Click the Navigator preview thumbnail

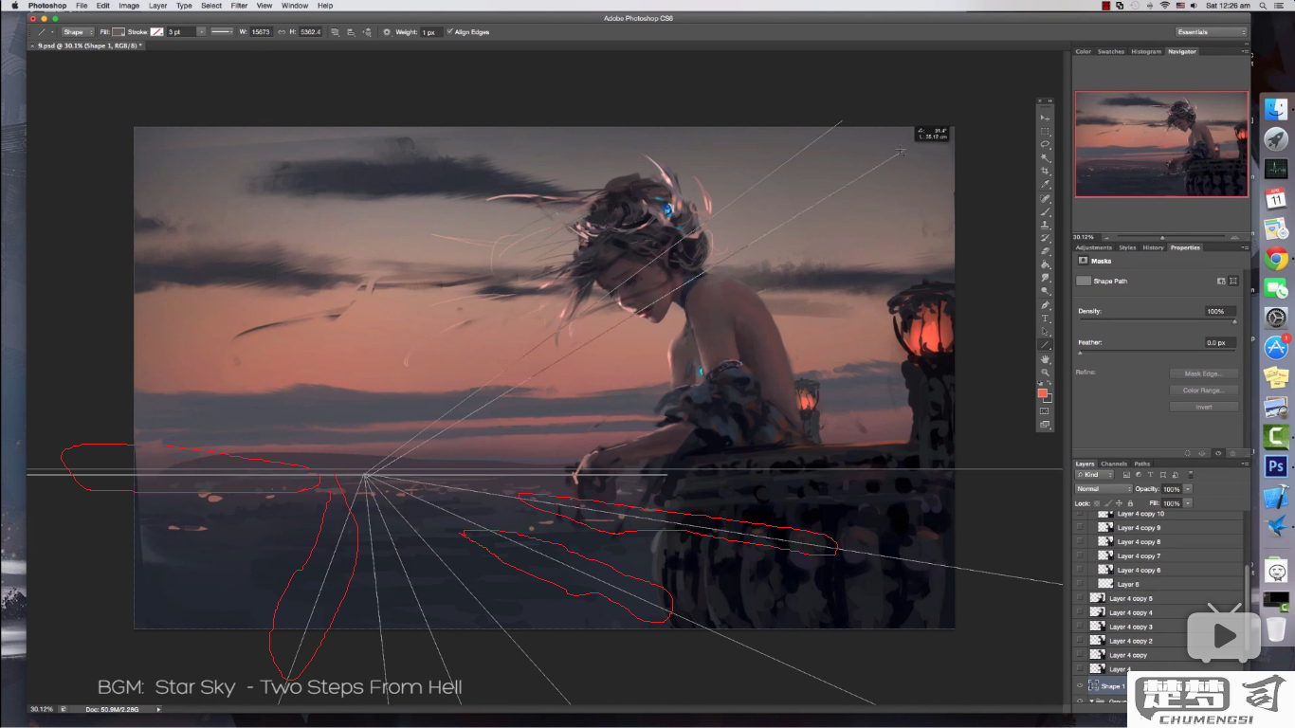pyautogui.click(x=1161, y=144)
